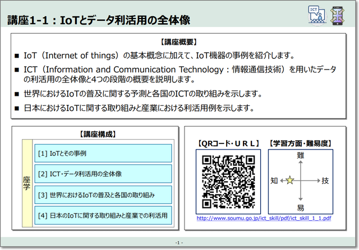
Task: Click the smartphone icon in header
Action: pyautogui.click(x=338, y=15)
